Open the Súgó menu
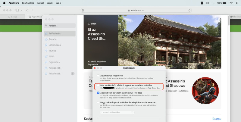This screenshot has height=122, width=241. click(x=58, y=3)
